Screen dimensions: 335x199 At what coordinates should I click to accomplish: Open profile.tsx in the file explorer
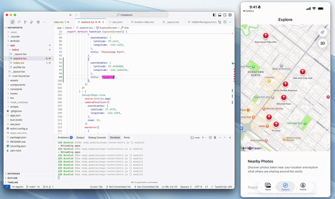click(x=19, y=67)
